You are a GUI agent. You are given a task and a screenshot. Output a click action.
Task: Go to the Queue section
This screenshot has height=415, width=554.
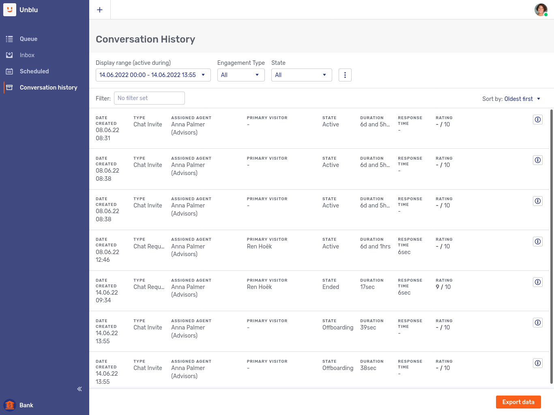pyautogui.click(x=28, y=39)
